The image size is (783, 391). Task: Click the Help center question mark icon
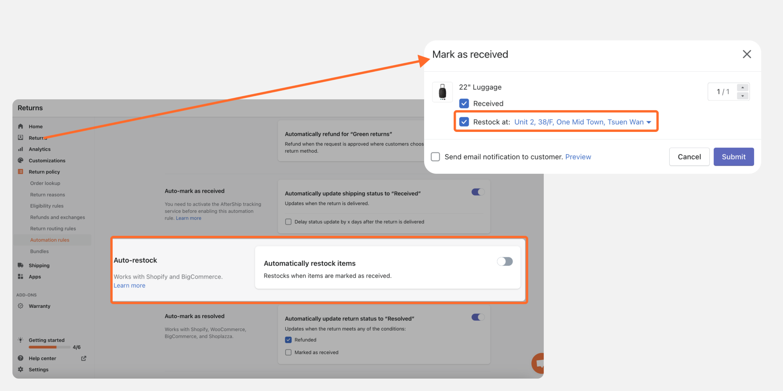click(x=20, y=358)
